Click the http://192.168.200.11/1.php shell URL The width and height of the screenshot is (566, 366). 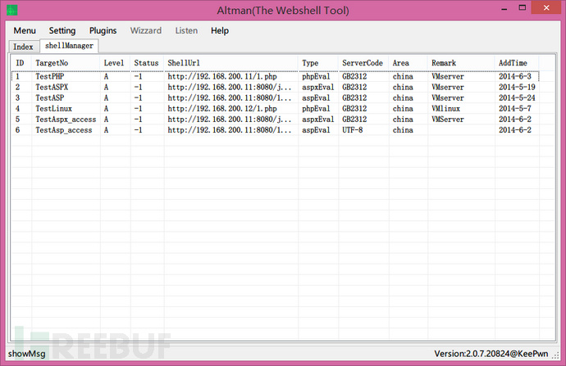click(222, 77)
